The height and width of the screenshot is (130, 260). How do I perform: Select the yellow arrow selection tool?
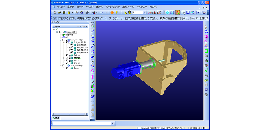[125, 13]
